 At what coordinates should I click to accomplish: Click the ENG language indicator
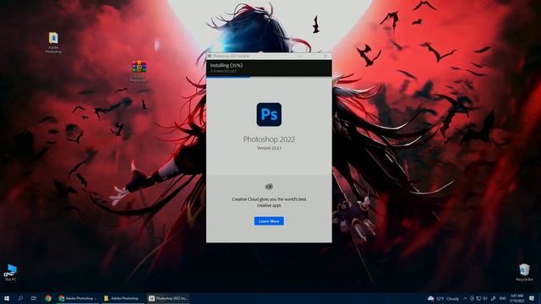pyautogui.click(x=503, y=298)
